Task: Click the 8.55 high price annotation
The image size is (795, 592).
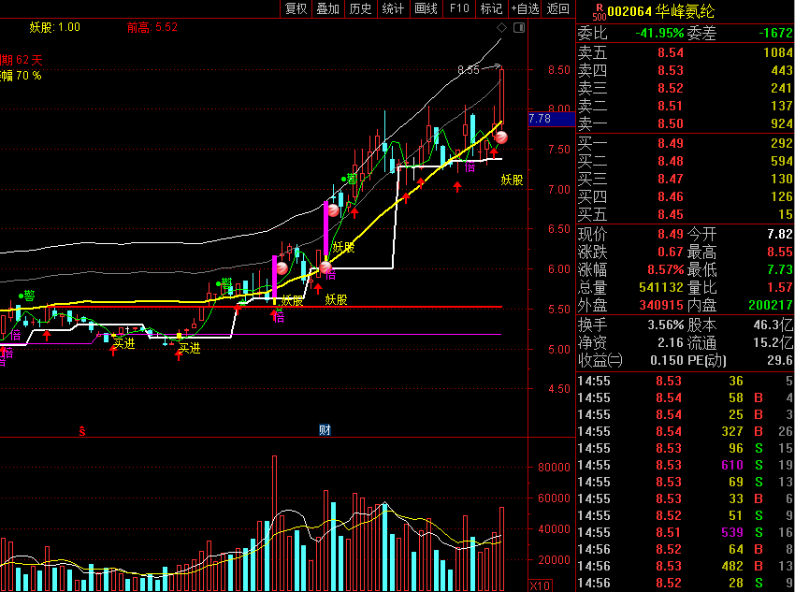Action: [469, 70]
